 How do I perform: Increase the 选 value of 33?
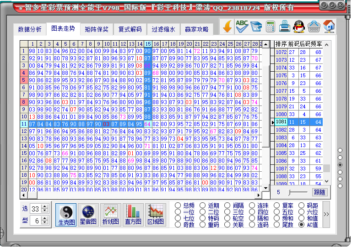45,206
